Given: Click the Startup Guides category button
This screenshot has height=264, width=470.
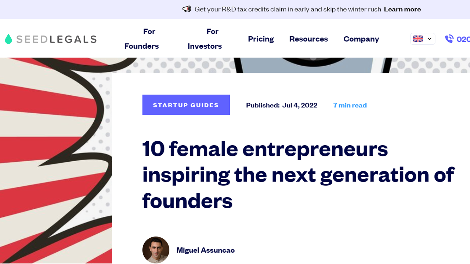Looking at the screenshot, I should tap(186, 105).
